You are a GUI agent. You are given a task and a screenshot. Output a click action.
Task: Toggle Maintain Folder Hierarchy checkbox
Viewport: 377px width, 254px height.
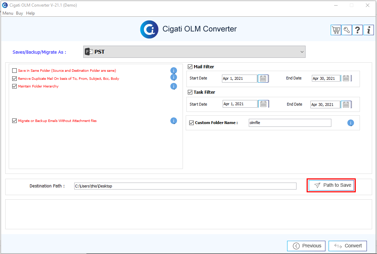click(x=14, y=86)
